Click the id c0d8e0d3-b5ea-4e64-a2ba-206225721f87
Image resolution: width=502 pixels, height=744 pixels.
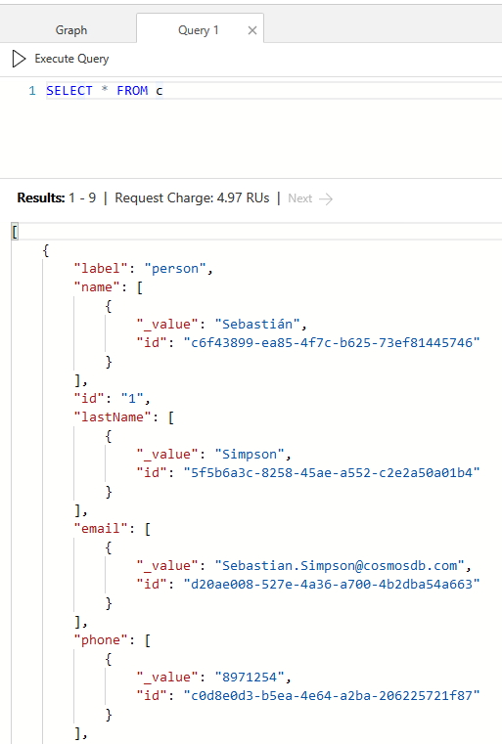[332, 695]
